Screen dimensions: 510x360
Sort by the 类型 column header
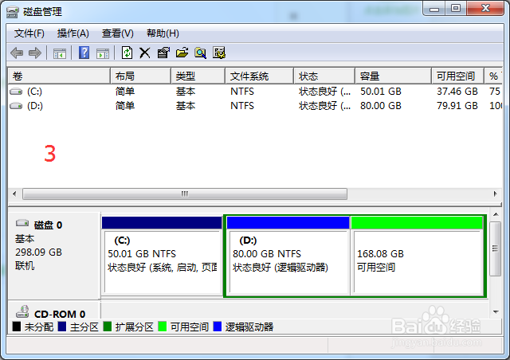[198, 76]
